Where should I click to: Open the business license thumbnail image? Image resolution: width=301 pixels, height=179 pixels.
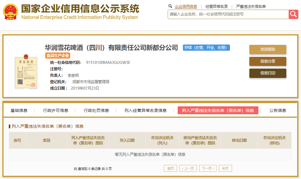(x=26, y=71)
